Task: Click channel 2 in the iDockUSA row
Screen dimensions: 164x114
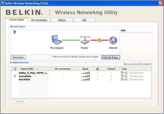Action: pyautogui.click(x=111, y=80)
